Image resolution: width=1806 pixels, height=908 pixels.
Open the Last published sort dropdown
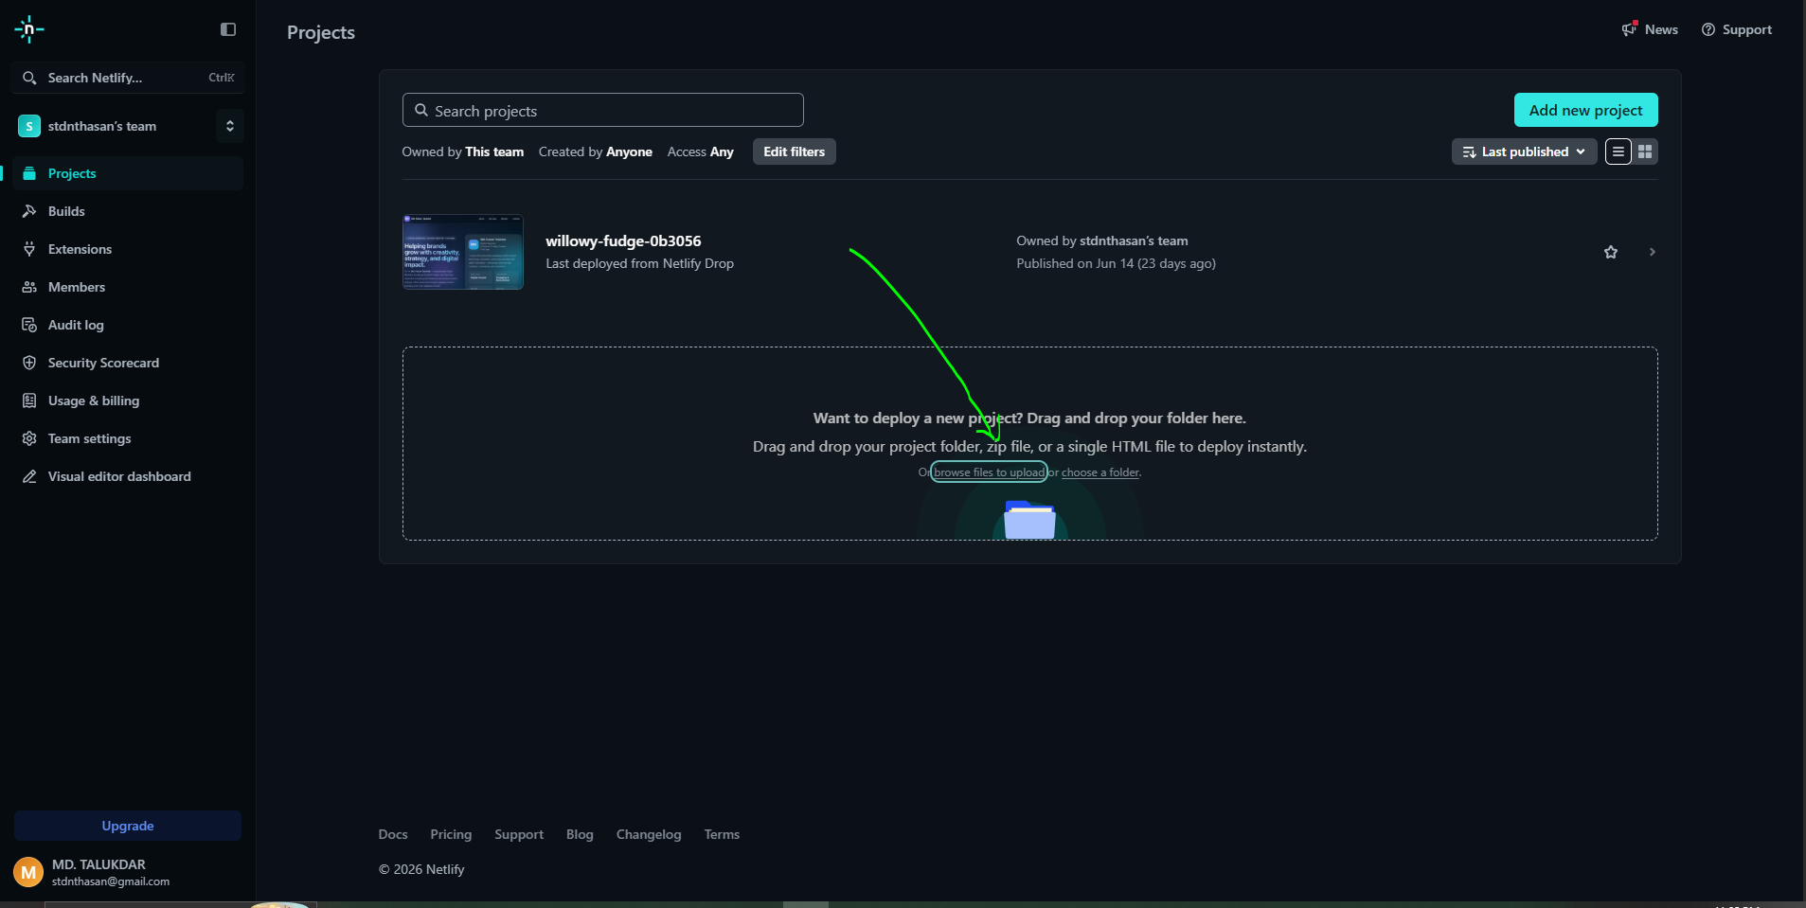tap(1524, 151)
